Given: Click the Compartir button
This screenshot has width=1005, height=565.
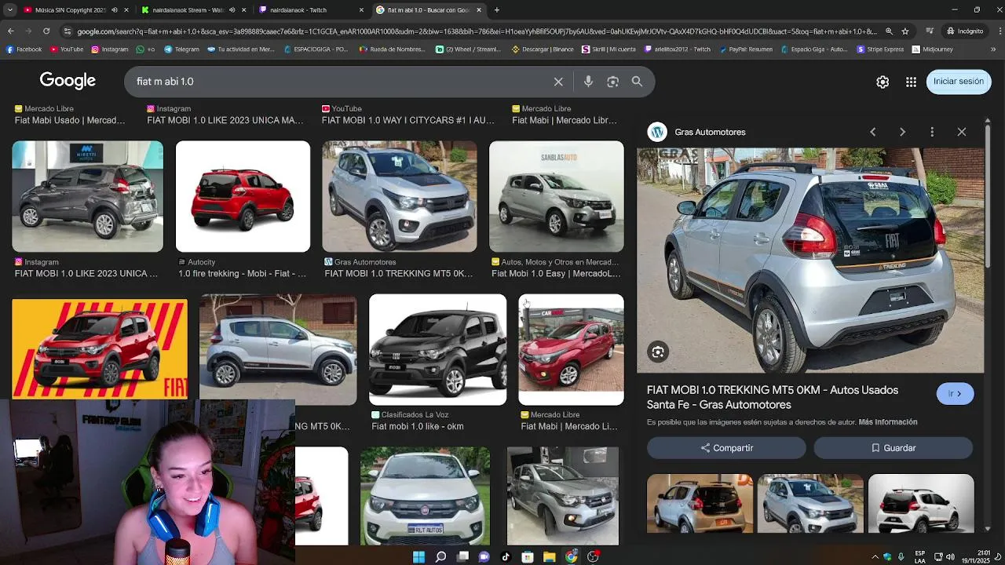Looking at the screenshot, I should tap(726, 448).
